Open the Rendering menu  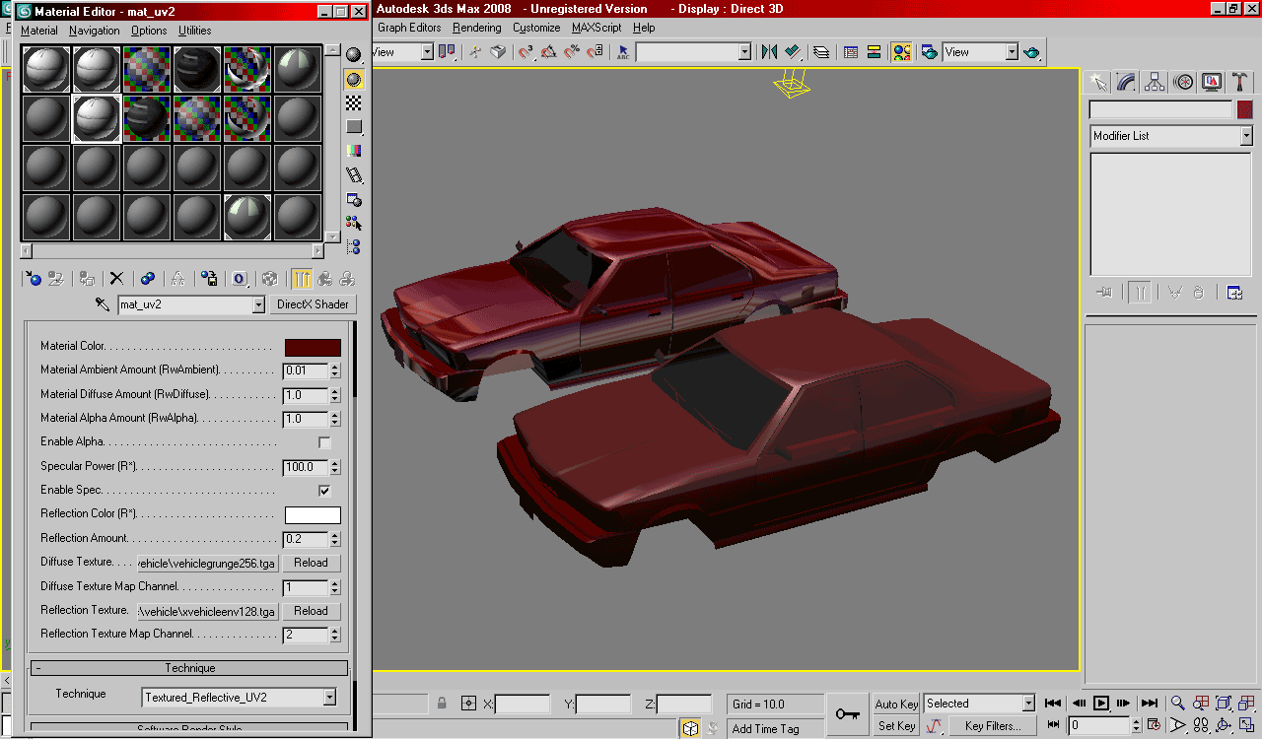tap(477, 28)
